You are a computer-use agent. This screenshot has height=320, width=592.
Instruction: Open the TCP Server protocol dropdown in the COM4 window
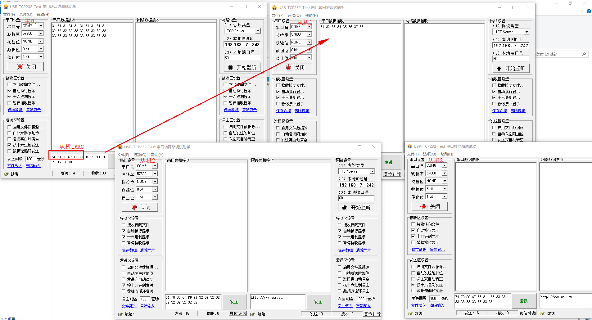(x=526, y=32)
